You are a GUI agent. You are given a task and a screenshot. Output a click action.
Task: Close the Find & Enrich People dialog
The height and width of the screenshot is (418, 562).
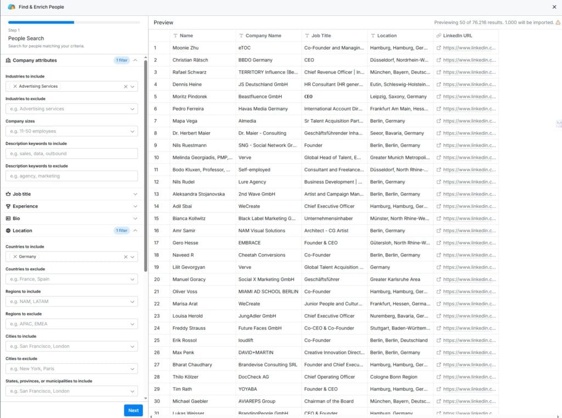554,7
